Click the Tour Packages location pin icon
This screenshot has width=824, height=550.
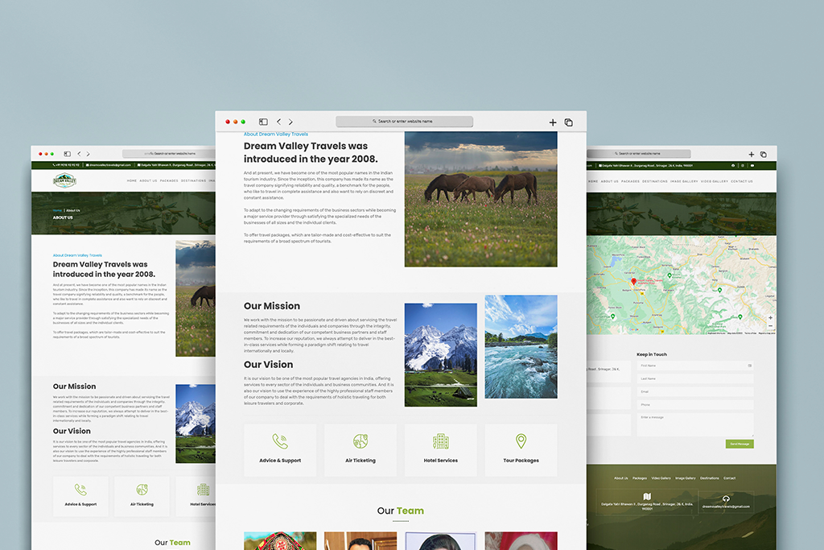tap(521, 441)
